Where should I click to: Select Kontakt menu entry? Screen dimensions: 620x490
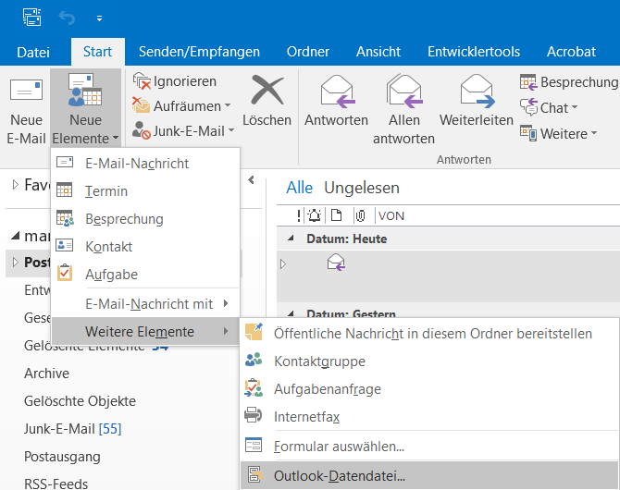(145, 246)
